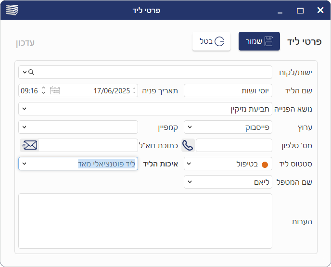Click the בטל cancel button

(212, 41)
